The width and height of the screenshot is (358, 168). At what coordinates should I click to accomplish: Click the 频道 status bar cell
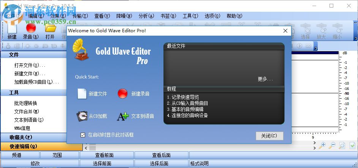(20, 155)
